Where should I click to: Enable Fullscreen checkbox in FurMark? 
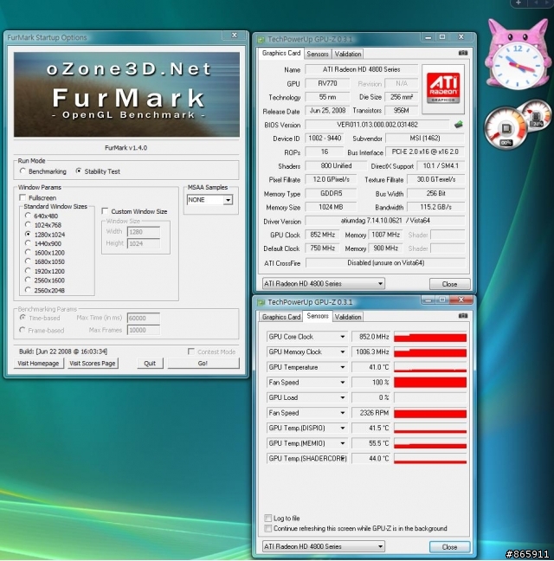[23, 197]
